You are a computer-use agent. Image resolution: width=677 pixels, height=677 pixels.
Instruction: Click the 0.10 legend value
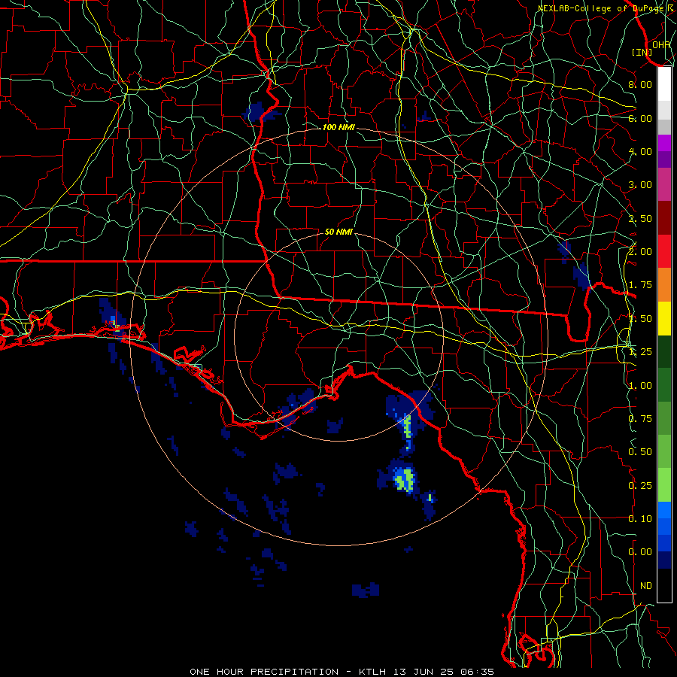(640, 519)
